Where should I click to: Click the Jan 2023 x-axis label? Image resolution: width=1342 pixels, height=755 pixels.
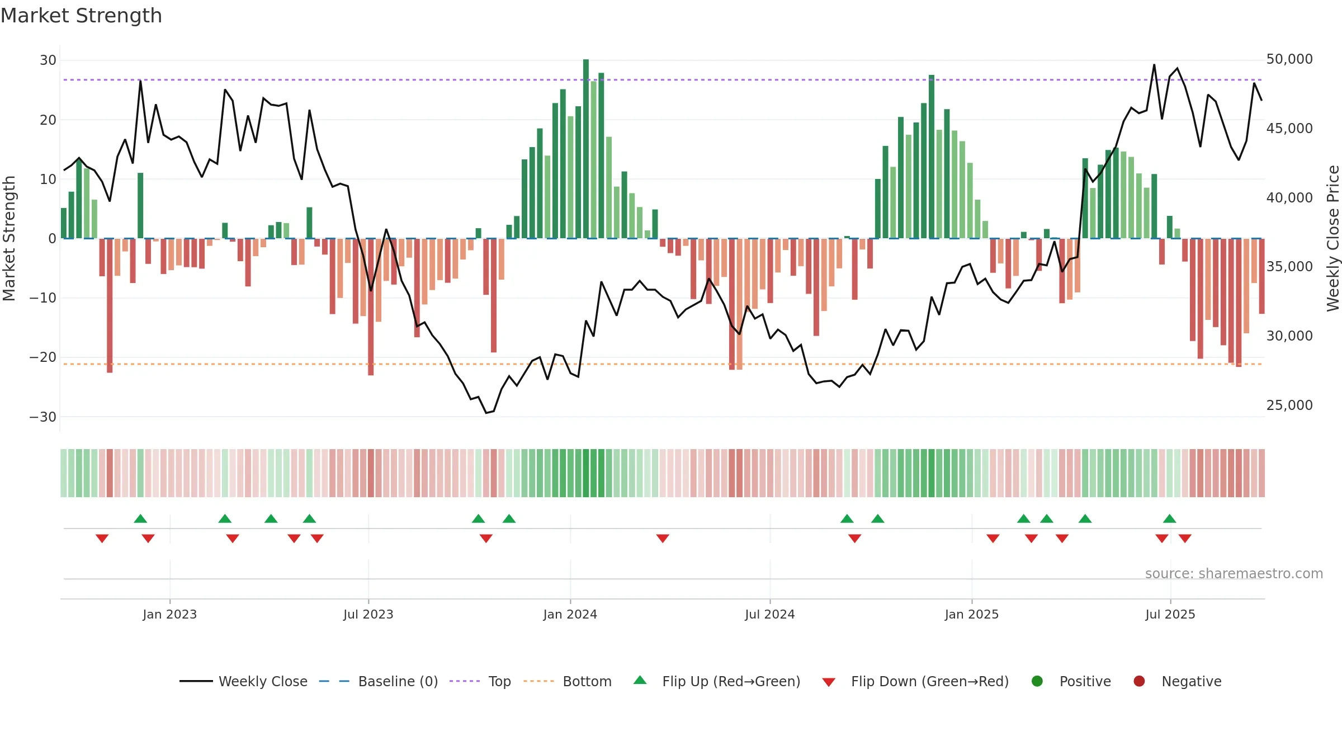[170, 614]
